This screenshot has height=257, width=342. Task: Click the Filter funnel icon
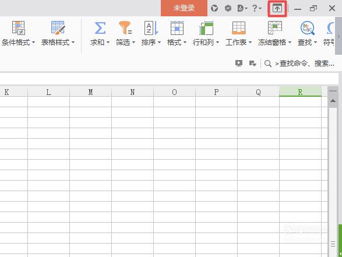(x=125, y=28)
